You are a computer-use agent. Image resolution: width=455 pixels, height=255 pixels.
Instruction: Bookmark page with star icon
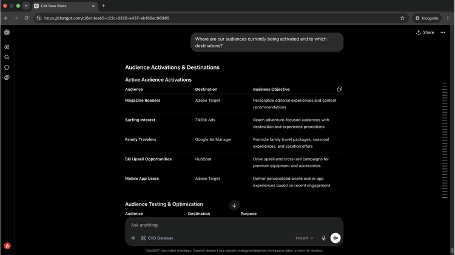pyautogui.click(x=402, y=18)
